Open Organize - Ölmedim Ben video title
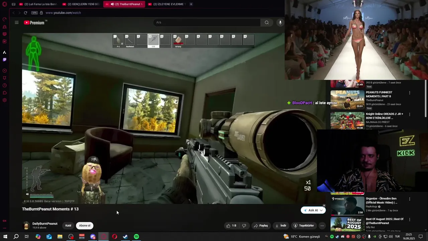The width and height of the screenshot is (428, 241). tap(382, 200)
